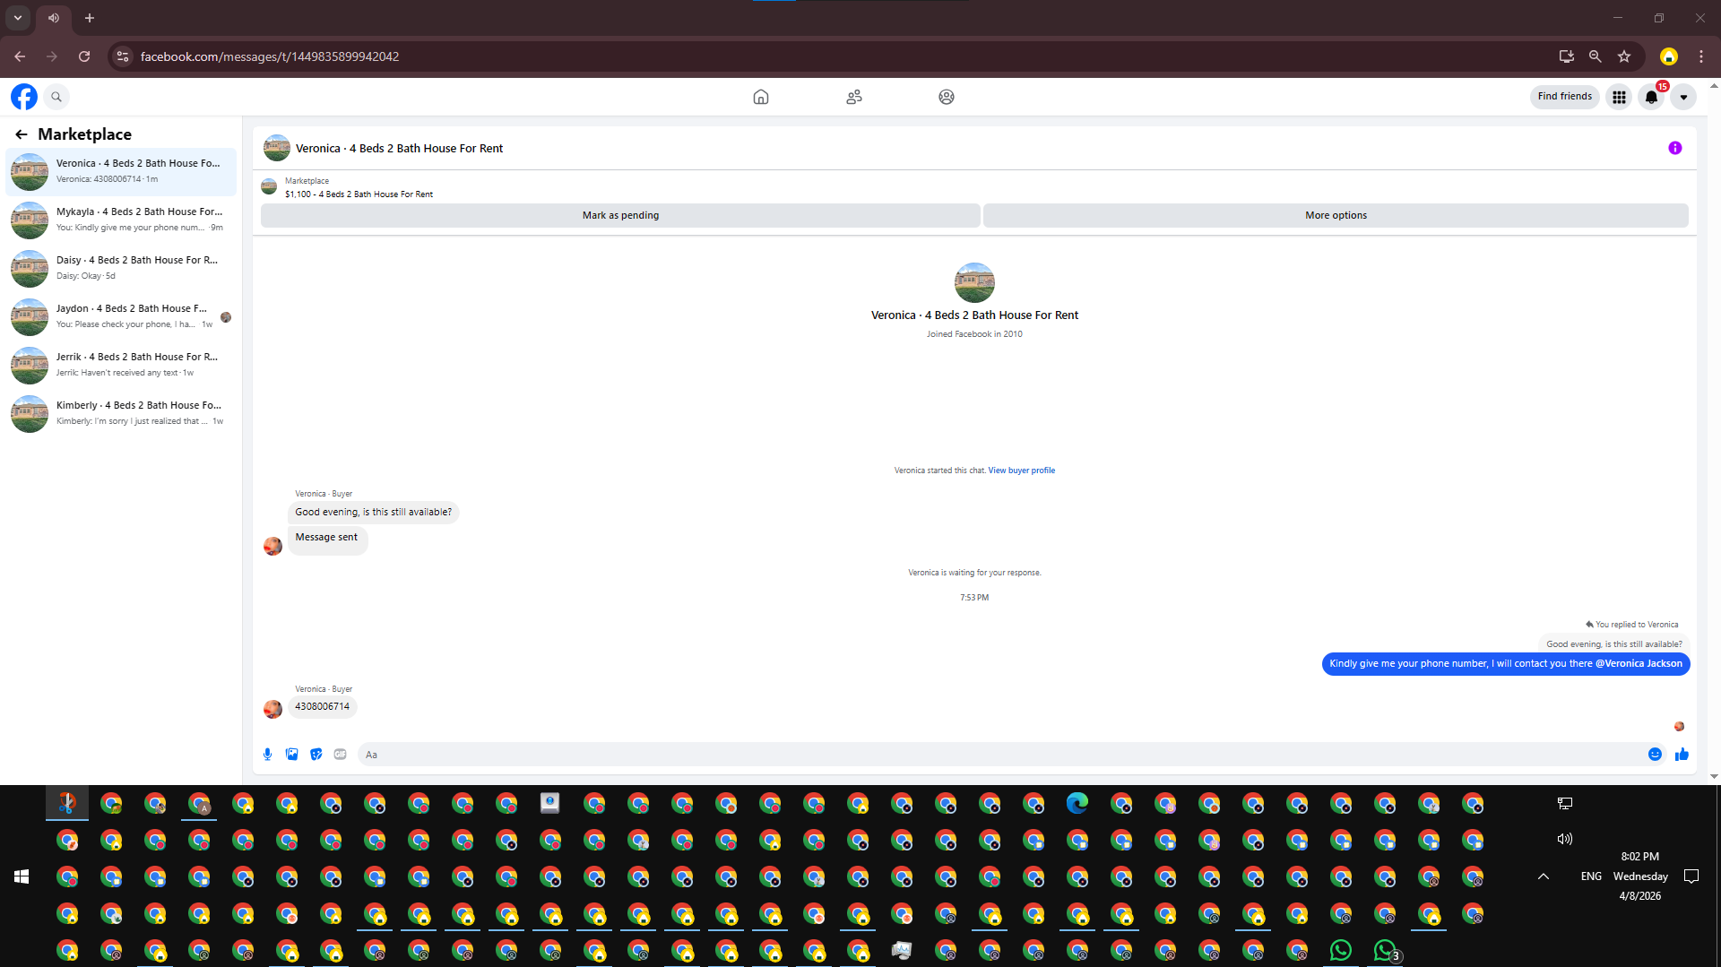The height and width of the screenshot is (967, 1721).
Task: Open Jerrik conversation in the chat list
Action: point(121,365)
